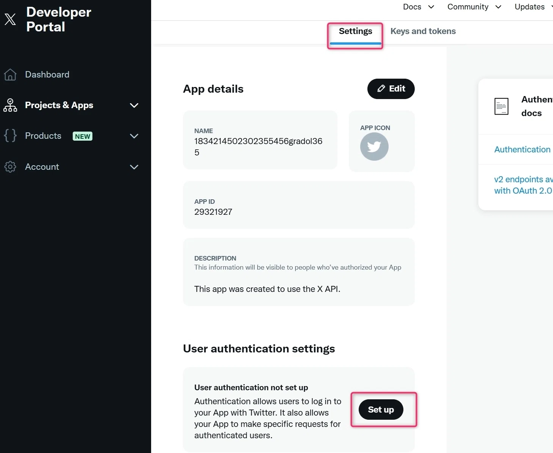
Task: Click the User authentication settings heading
Action: [259, 349]
